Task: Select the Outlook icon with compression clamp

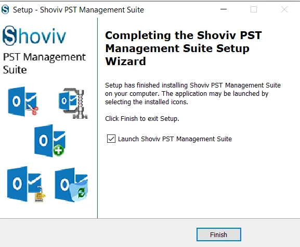Action: pos(73,103)
